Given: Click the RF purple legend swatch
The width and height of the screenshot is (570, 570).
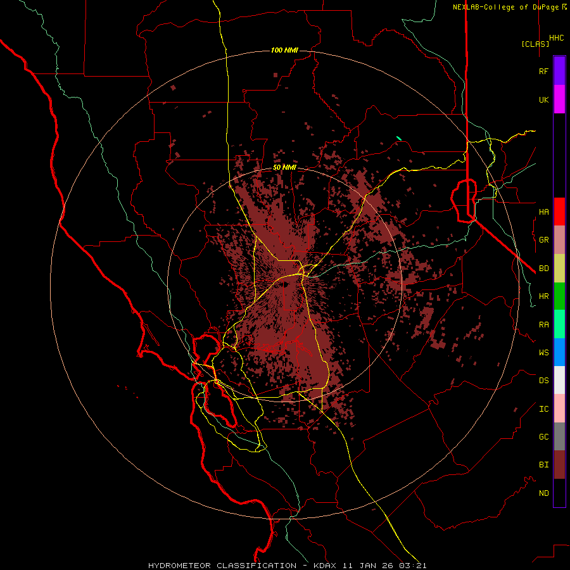Looking at the screenshot, I should pos(559,71).
